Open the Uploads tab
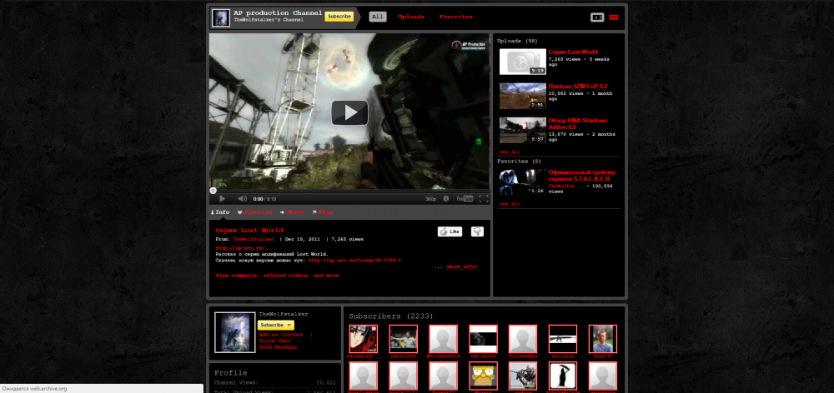Viewport: 834px width, 393px height. tap(411, 17)
